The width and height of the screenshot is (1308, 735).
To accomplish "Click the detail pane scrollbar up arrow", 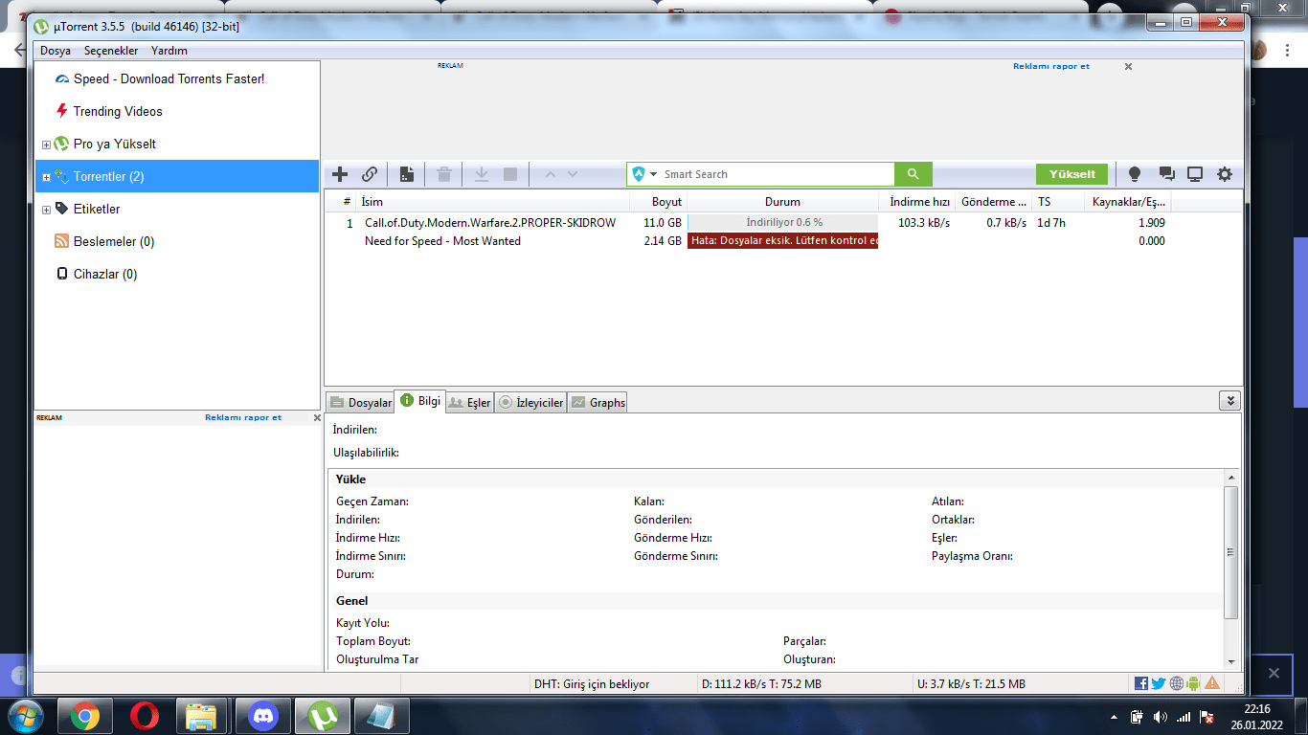I will tap(1230, 477).
